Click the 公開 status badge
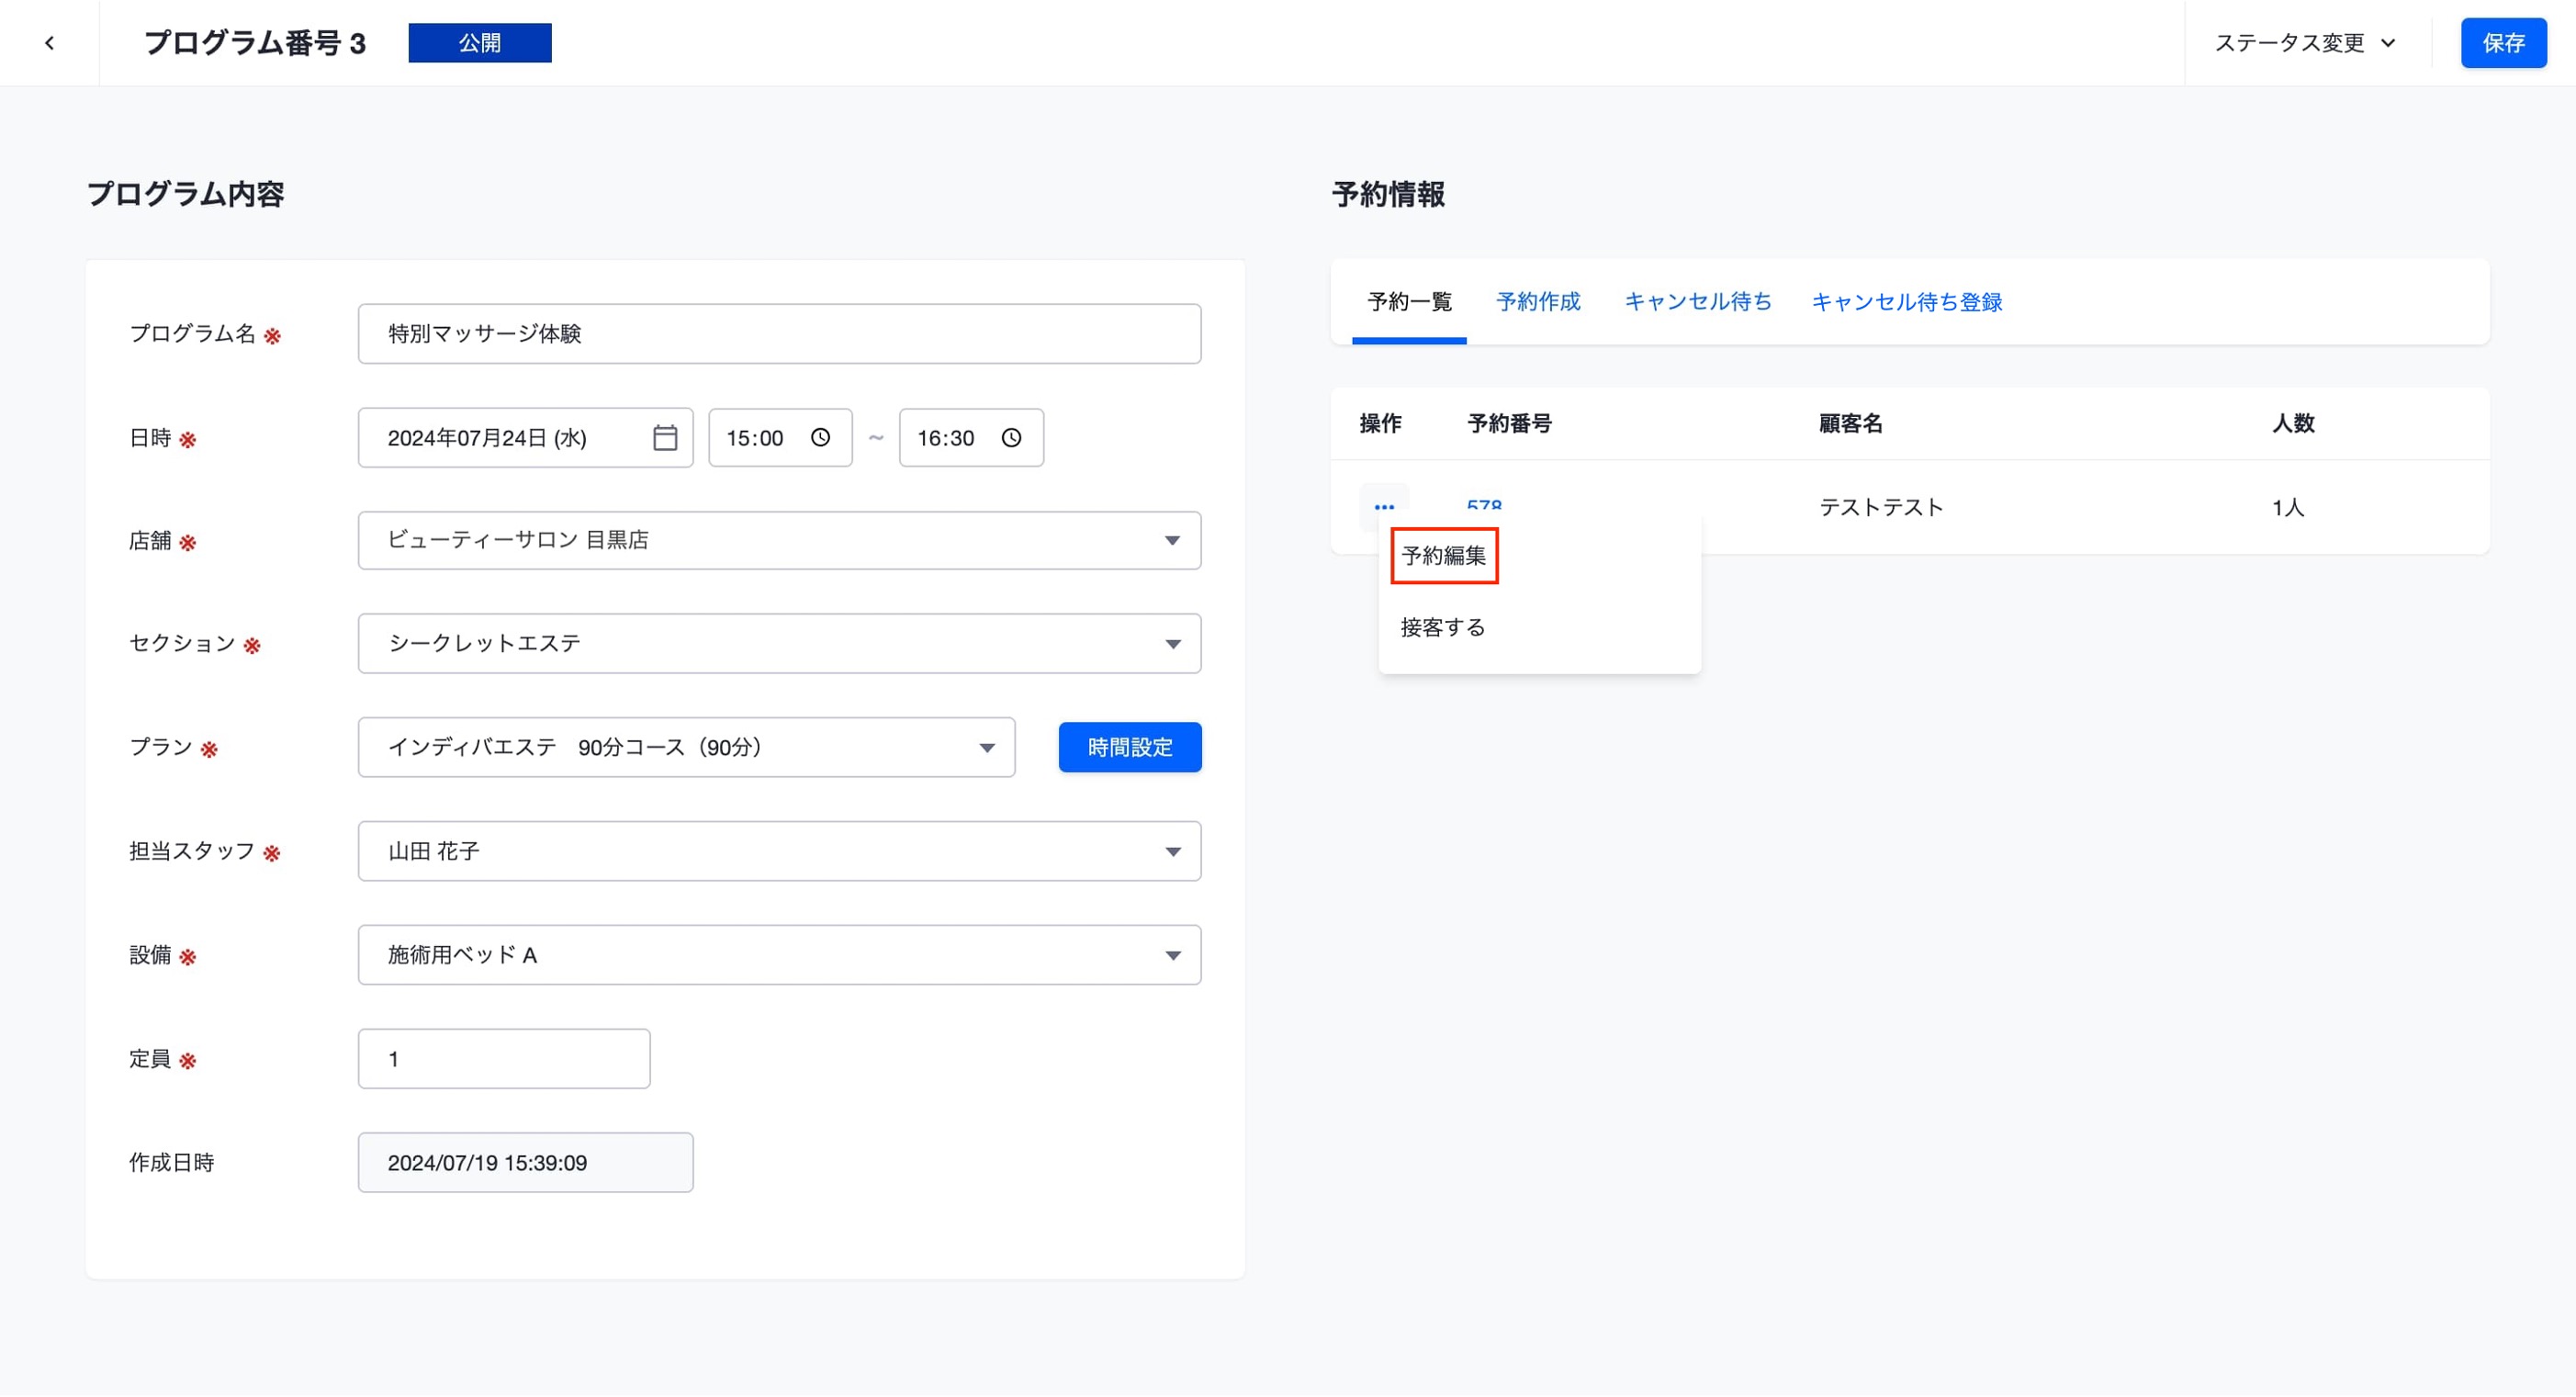 (x=480, y=43)
